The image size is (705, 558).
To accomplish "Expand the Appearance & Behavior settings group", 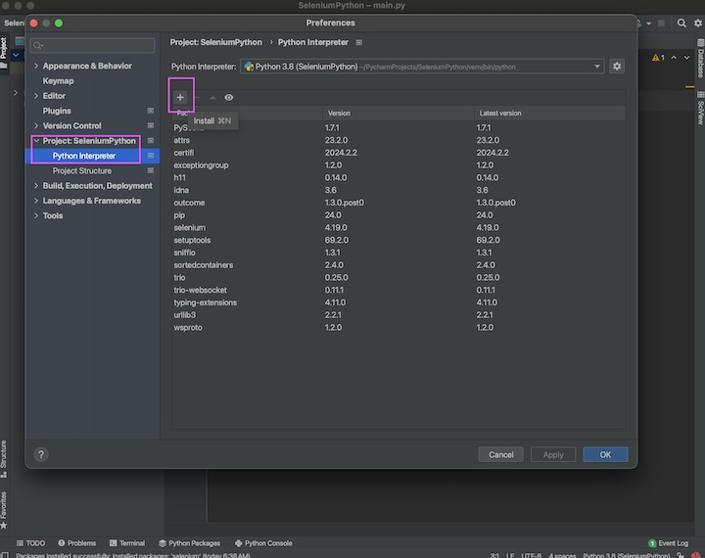I will tap(36, 67).
